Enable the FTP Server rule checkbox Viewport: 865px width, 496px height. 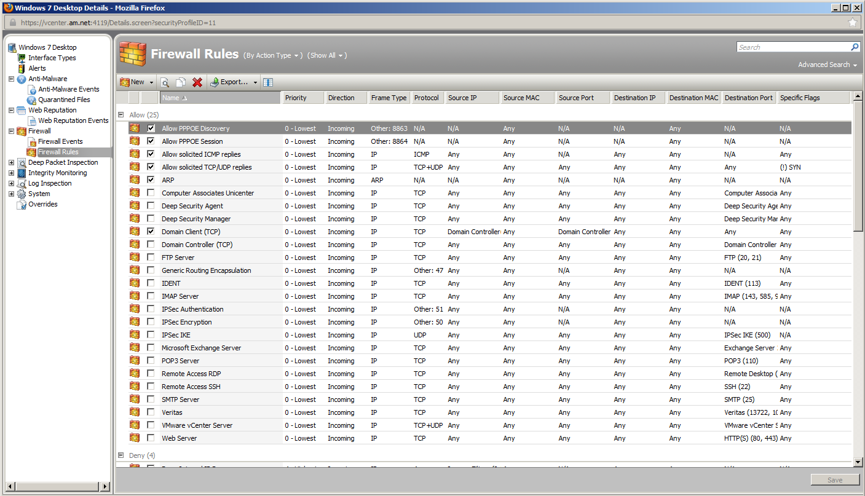coord(151,258)
